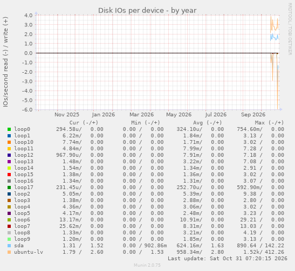Viewport: 295px width, 271px height.
Task: Select the ubuntu-lv legend label
Action: [29, 252]
